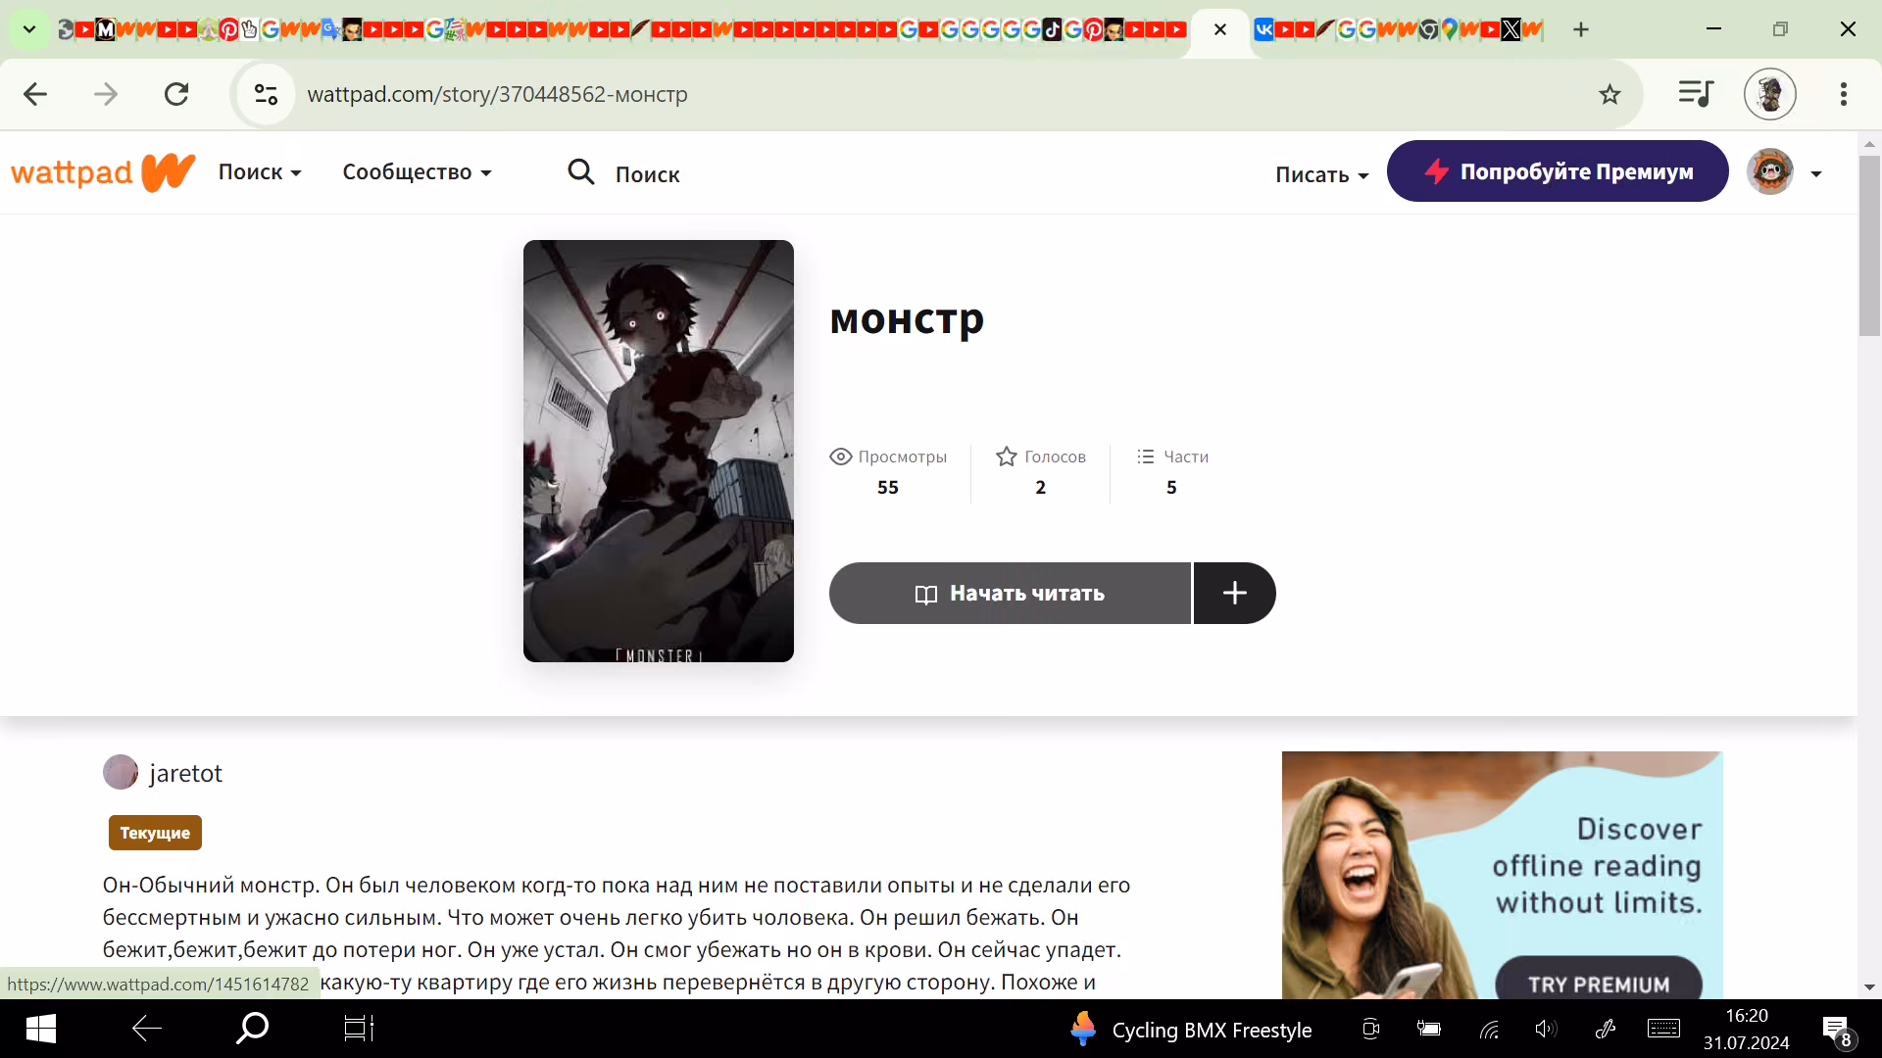This screenshot has height=1058, width=1882.
Task: Go back using the browser back arrow
Action: click(x=35, y=94)
